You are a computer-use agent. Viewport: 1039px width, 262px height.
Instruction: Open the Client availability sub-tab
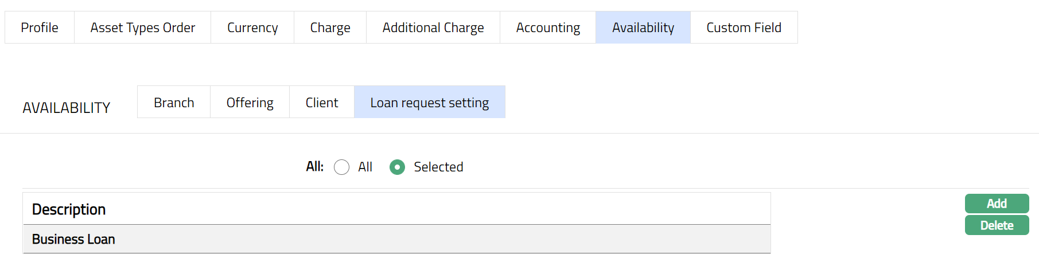[x=322, y=103]
